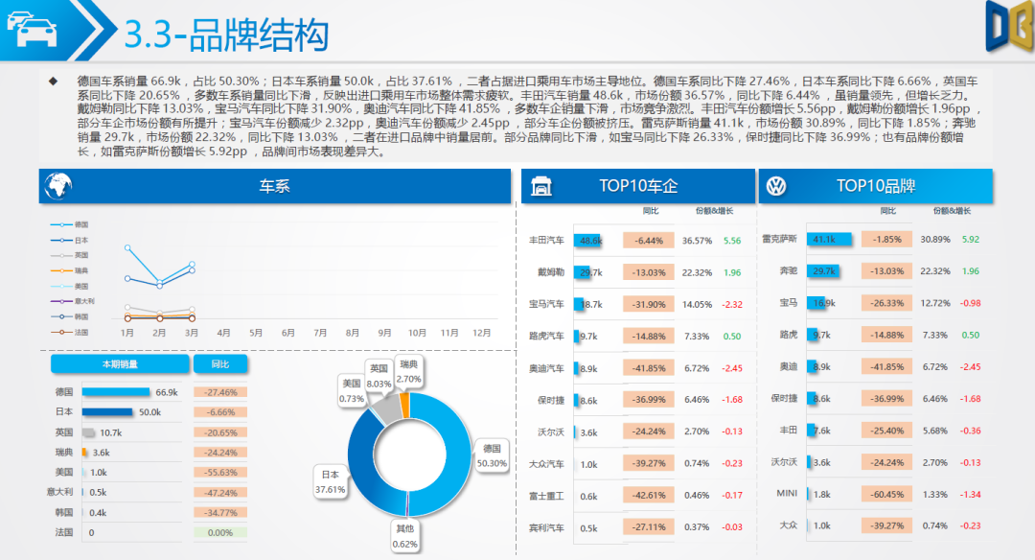1035x560 pixels.
Task: Click the 48.6k bar for 丰田汽车
Action: click(588, 241)
